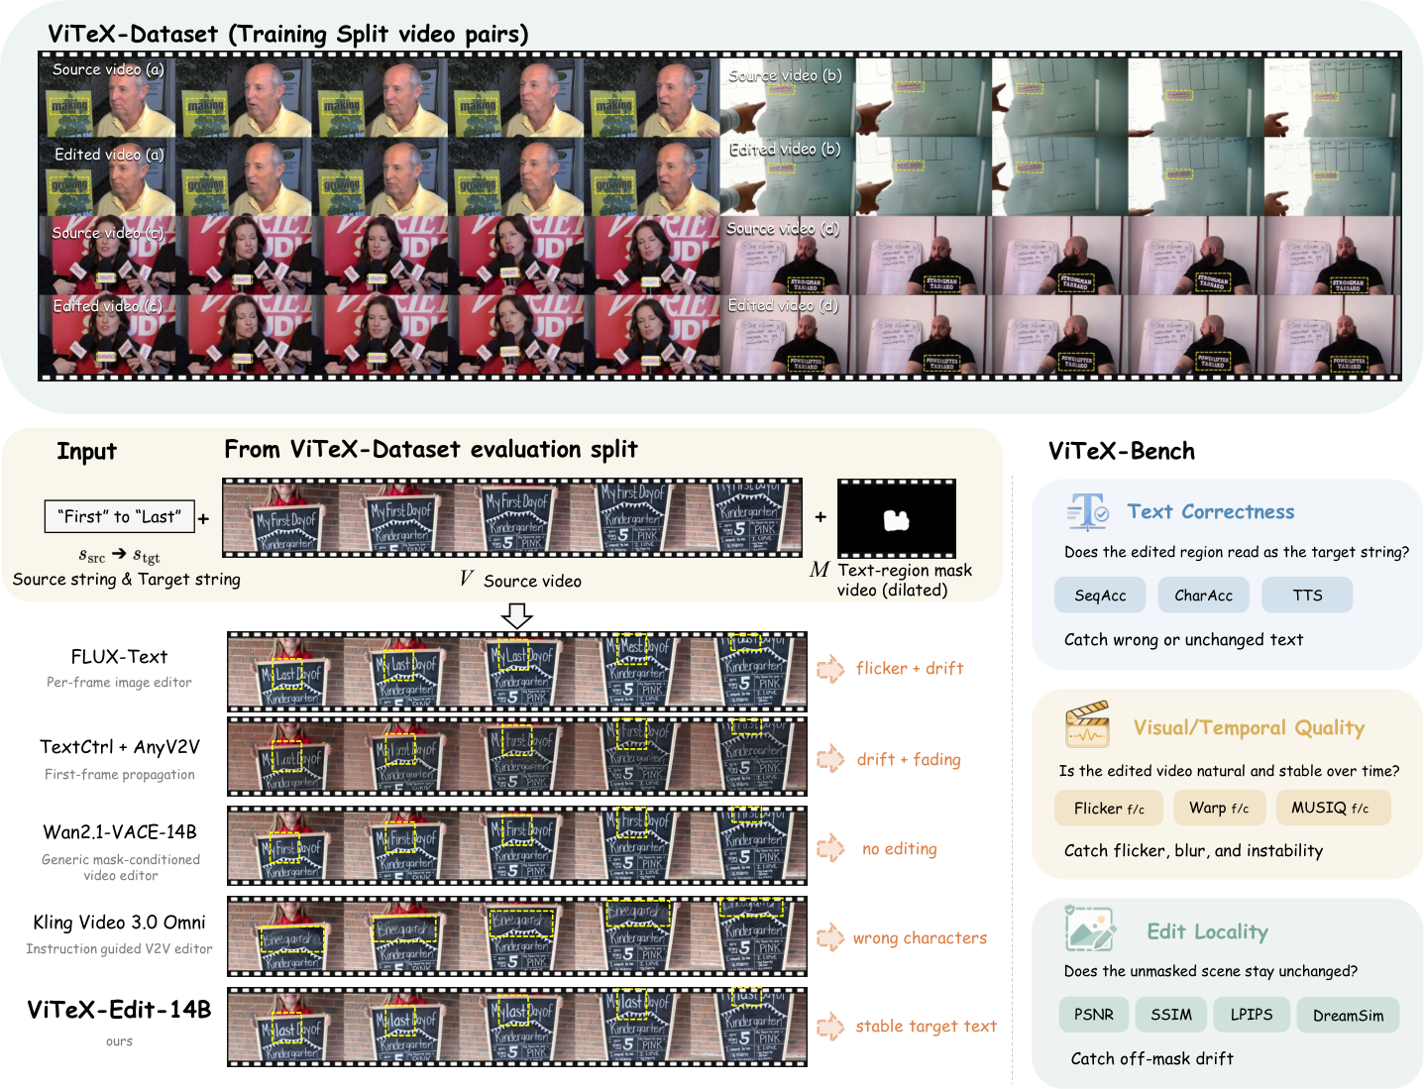The height and width of the screenshot is (1089, 1424).
Task: Click the 'Edited video (d)' label
Action: click(783, 305)
